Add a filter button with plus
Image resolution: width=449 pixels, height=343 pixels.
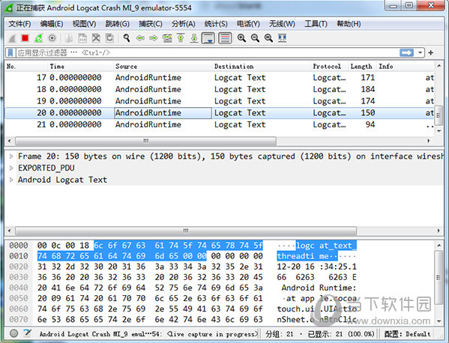[431, 52]
